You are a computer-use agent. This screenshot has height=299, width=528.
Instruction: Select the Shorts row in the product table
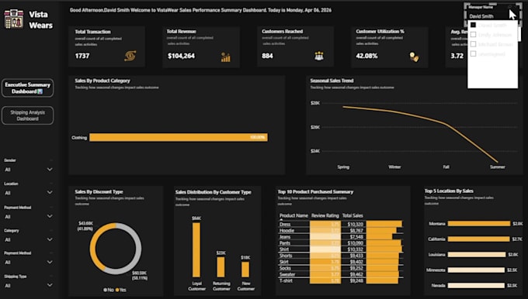341,256
